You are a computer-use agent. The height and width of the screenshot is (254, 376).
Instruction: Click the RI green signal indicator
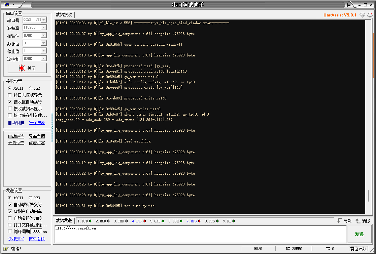point(234,221)
